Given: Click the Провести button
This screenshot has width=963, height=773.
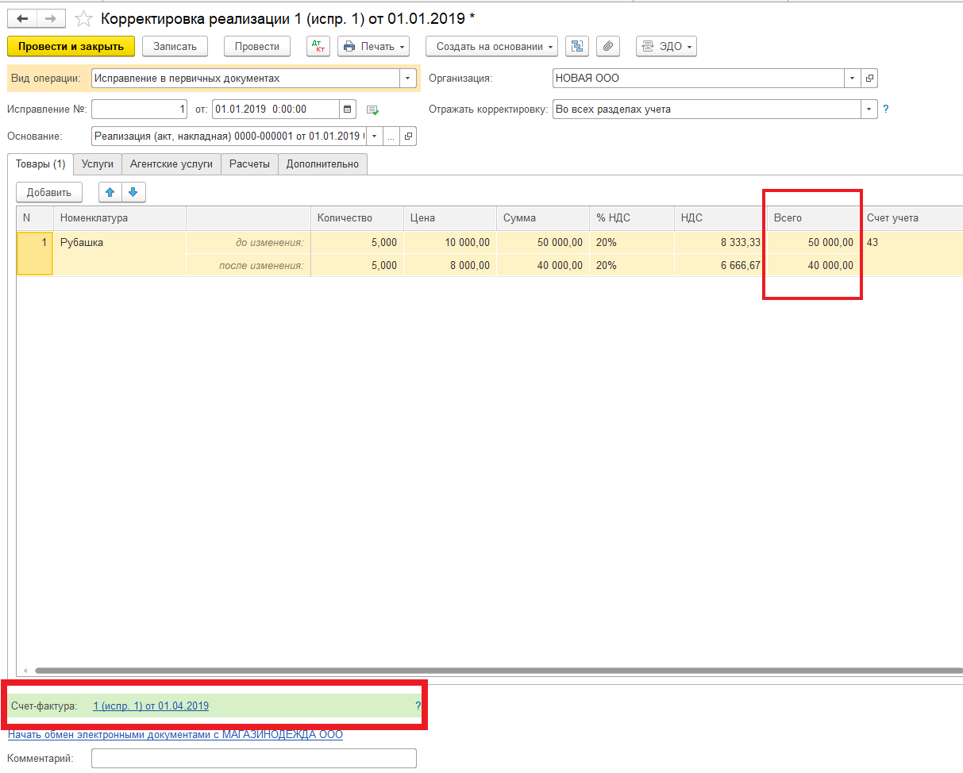Looking at the screenshot, I should pyautogui.click(x=257, y=47).
